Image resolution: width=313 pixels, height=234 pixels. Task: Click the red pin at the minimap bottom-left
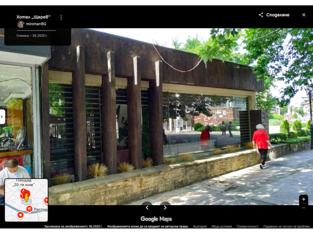pos(20,215)
